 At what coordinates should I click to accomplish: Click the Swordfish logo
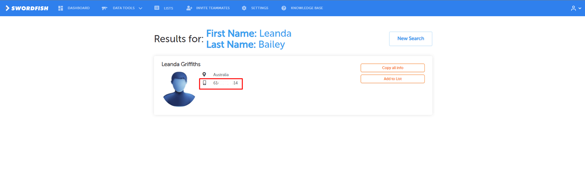(x=27, y=8)
